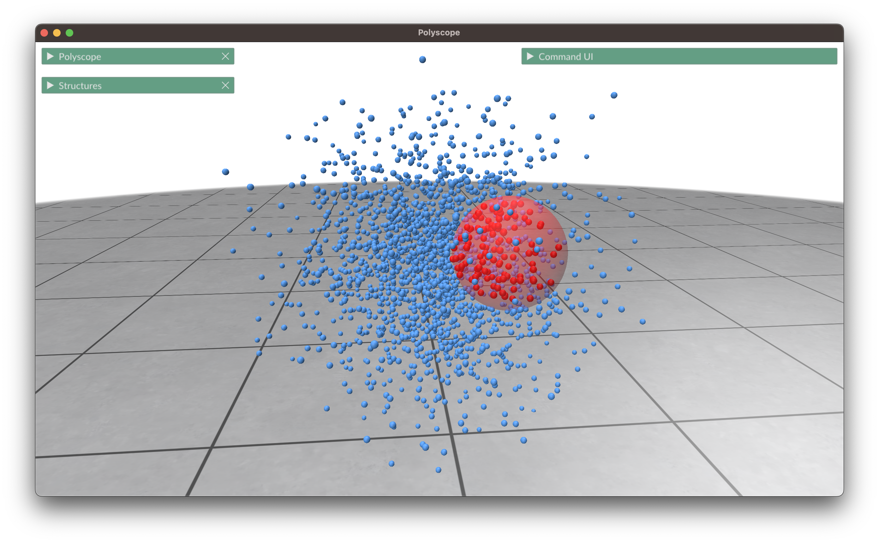The width and height of the screenshot is (879, 543).
Task: Expand the Polyscope panel disclosure triangle
Action: click(x=50, y=57)
